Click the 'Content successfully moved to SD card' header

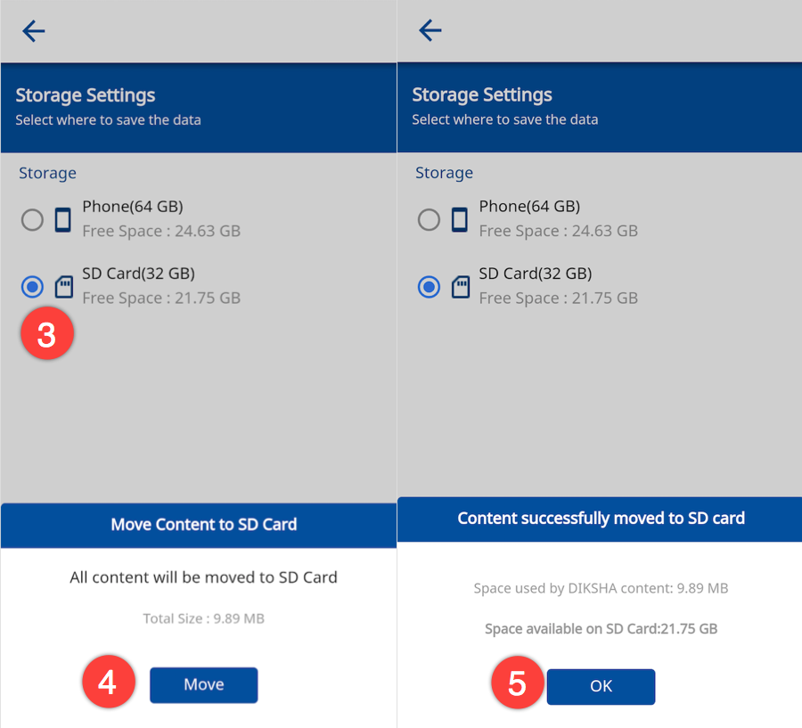pyautogui.click(x=601, y=519)
